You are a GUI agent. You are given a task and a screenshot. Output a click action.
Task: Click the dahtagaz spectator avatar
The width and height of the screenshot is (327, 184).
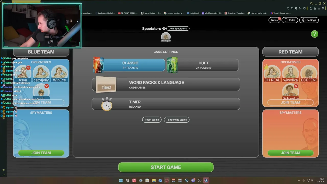coord(166,37)
